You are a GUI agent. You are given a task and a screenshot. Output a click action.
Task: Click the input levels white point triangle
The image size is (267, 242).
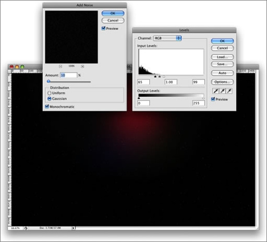click(x=164, y=77)
